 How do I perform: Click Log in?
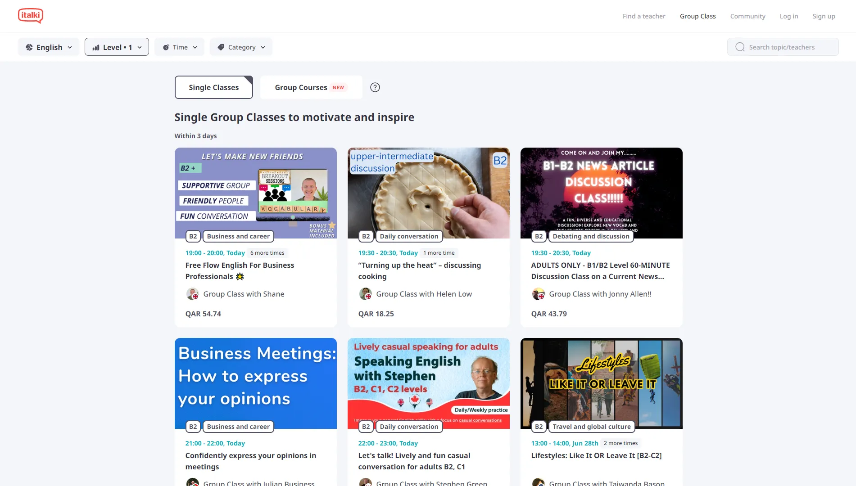789,16
